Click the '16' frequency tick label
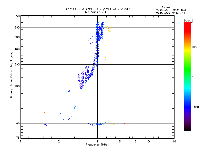The image size is (205, 154). point(174,141)
